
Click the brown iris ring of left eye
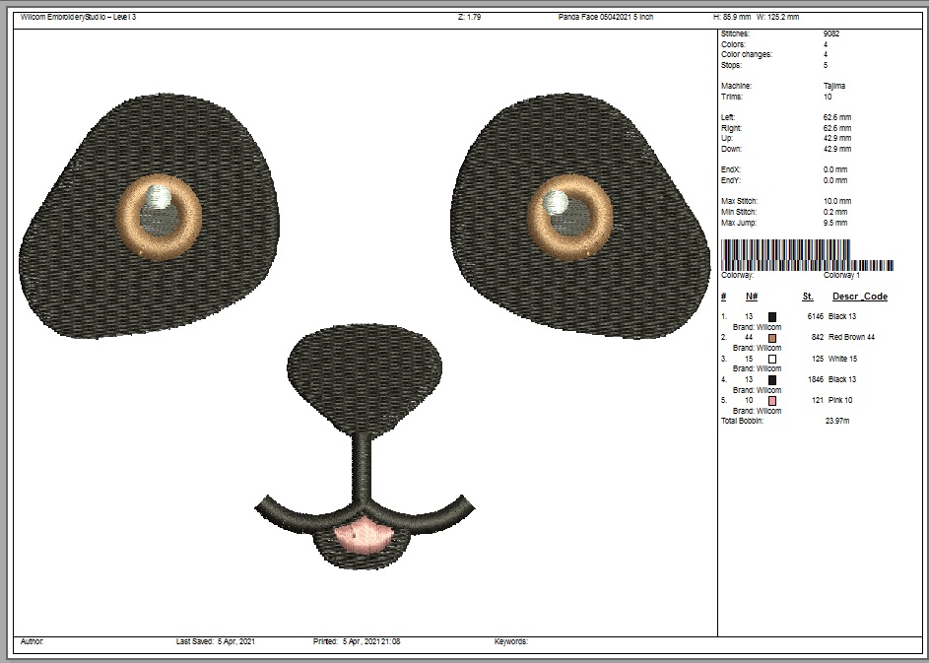click(x=159, y=217)
